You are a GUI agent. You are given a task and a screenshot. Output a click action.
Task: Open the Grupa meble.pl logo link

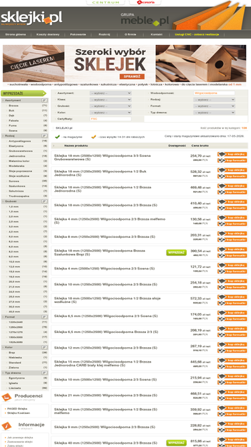coord(145,19)
